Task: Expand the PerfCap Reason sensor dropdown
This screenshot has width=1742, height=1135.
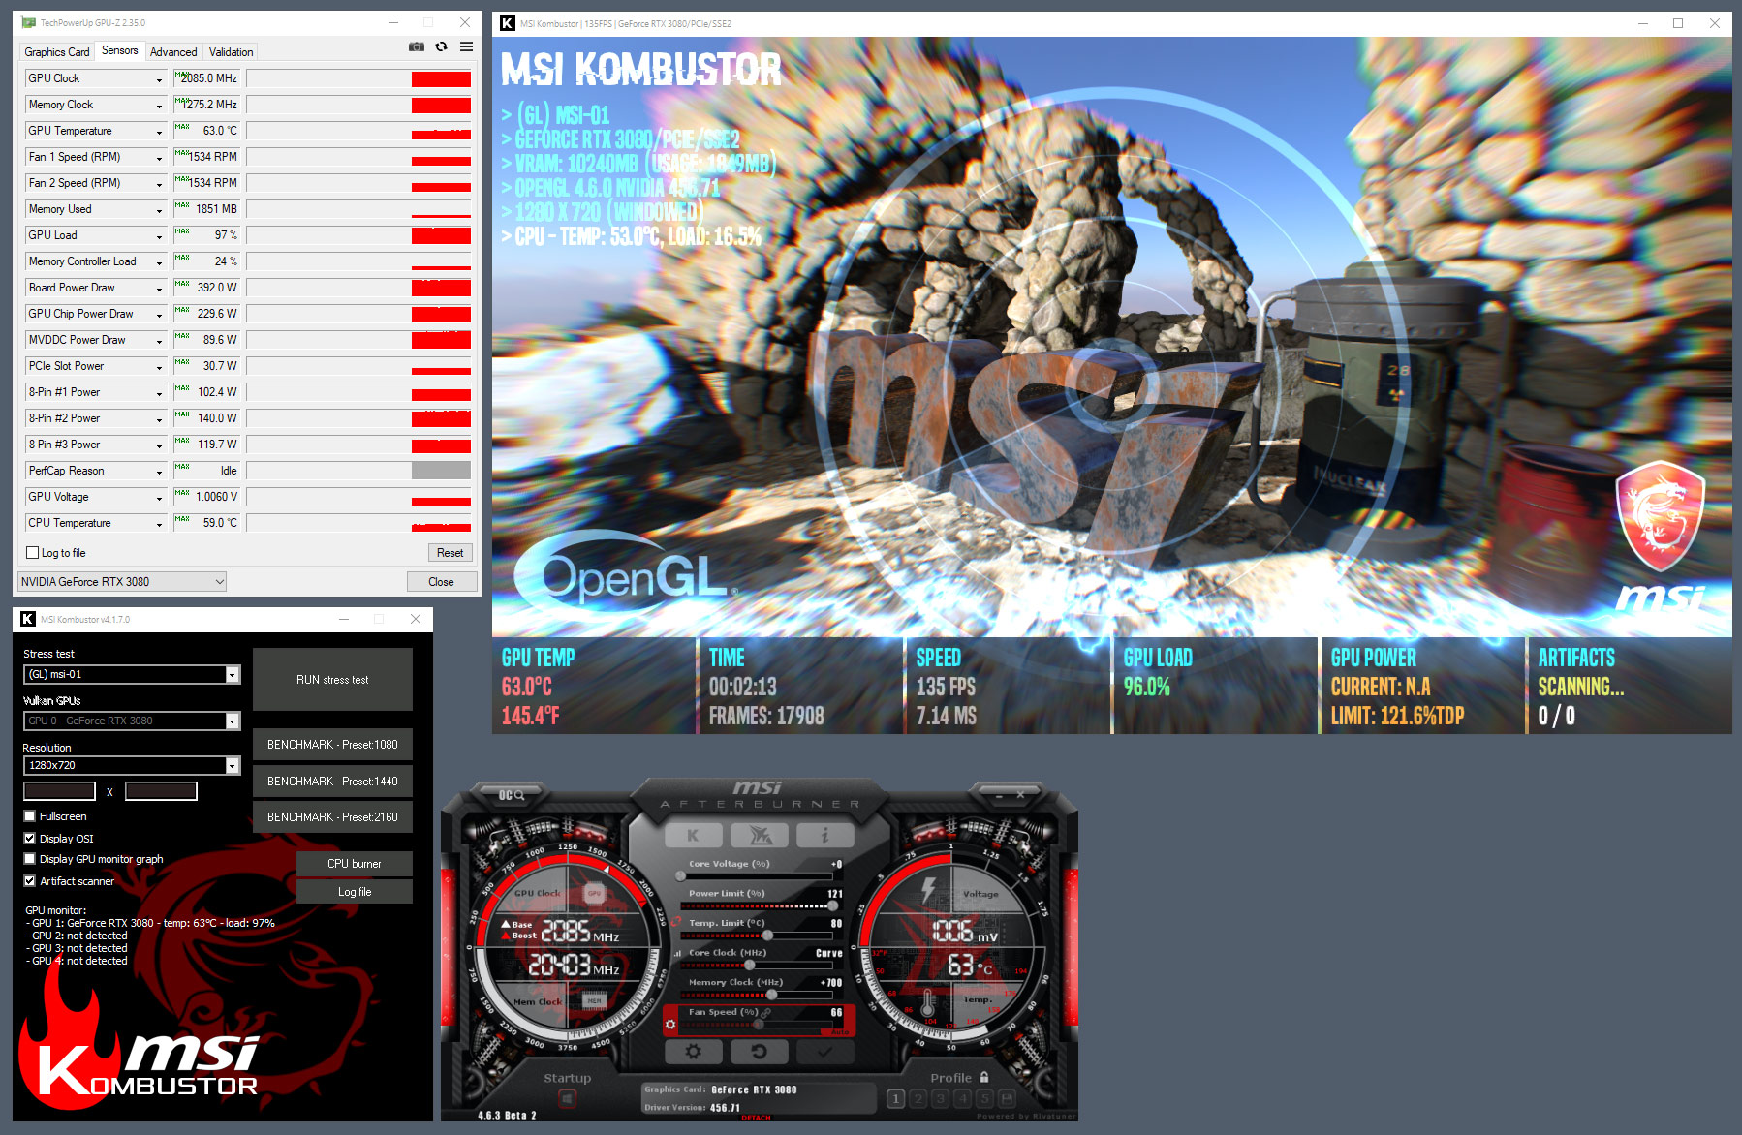Action: point(160,472)
